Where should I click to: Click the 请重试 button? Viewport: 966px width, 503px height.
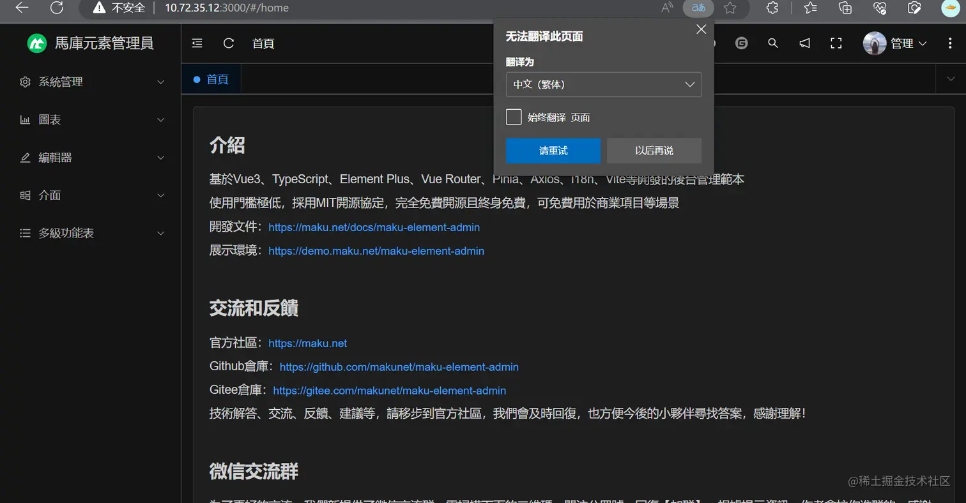click(553, 151)
